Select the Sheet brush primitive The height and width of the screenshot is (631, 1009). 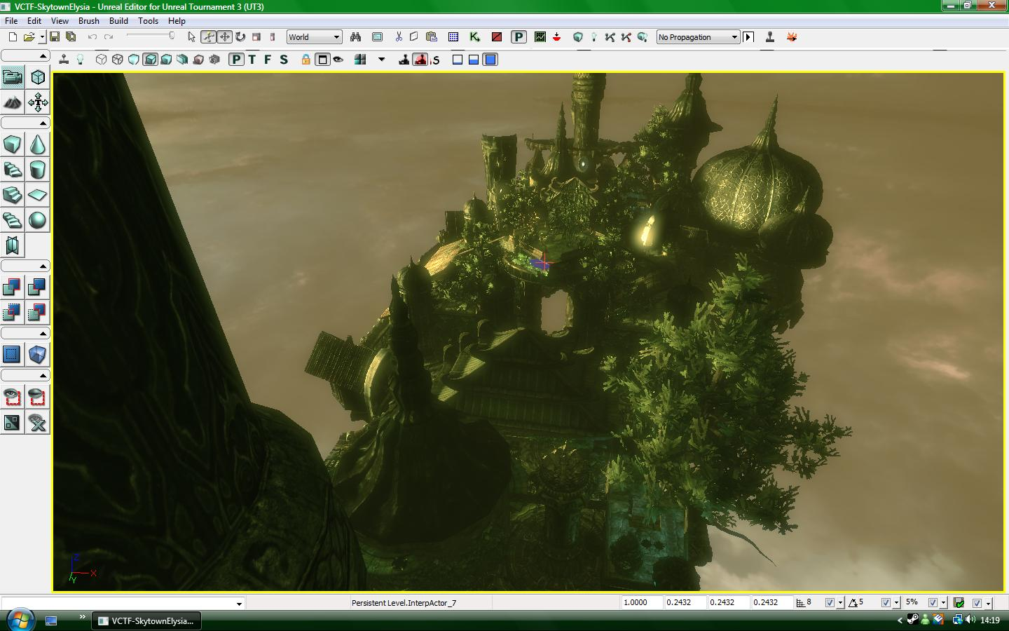pos(37,195)
